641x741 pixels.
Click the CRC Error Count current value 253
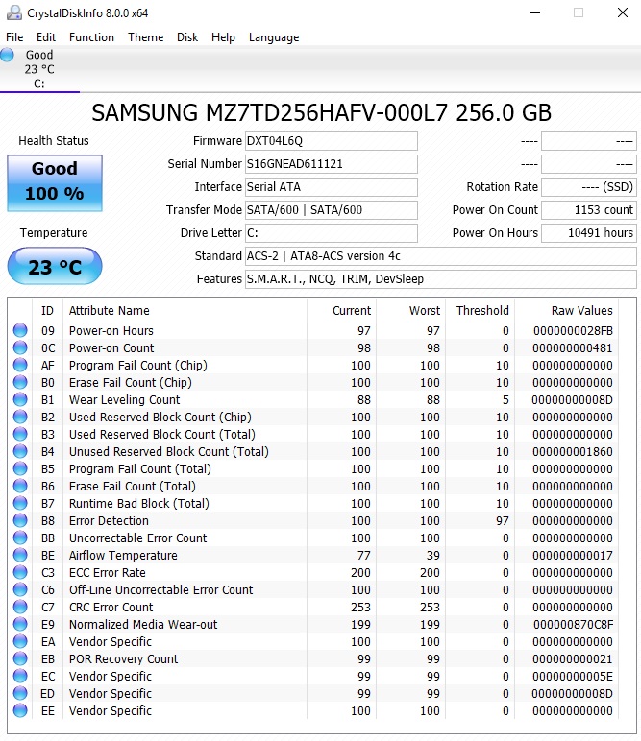click(360, 608)
